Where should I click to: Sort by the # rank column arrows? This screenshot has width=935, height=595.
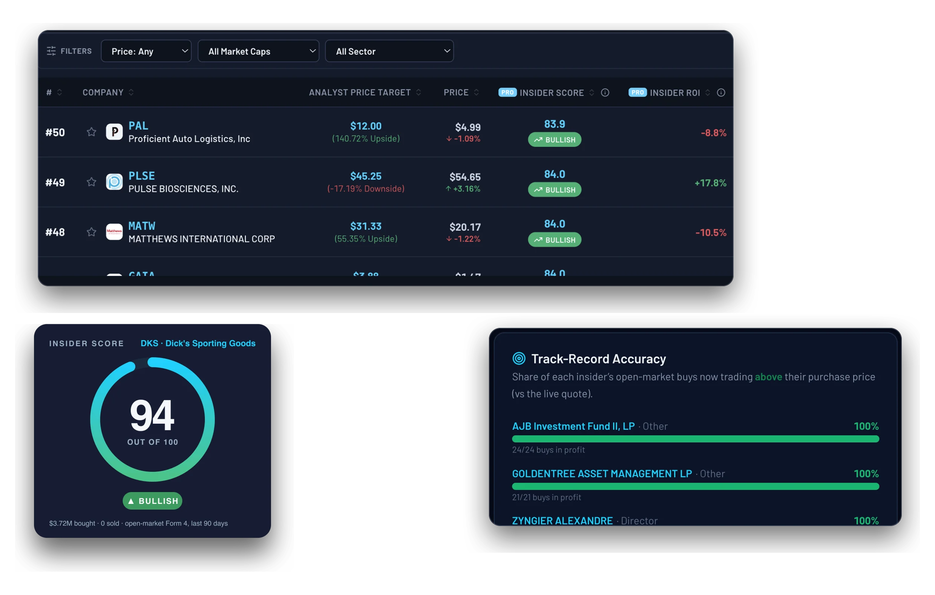pos(60,92)
